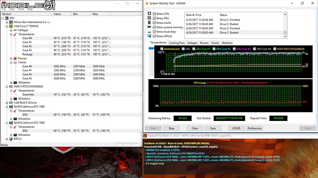Click the Clocks icon under the CPU
The image size is (318, 178).
15,62
